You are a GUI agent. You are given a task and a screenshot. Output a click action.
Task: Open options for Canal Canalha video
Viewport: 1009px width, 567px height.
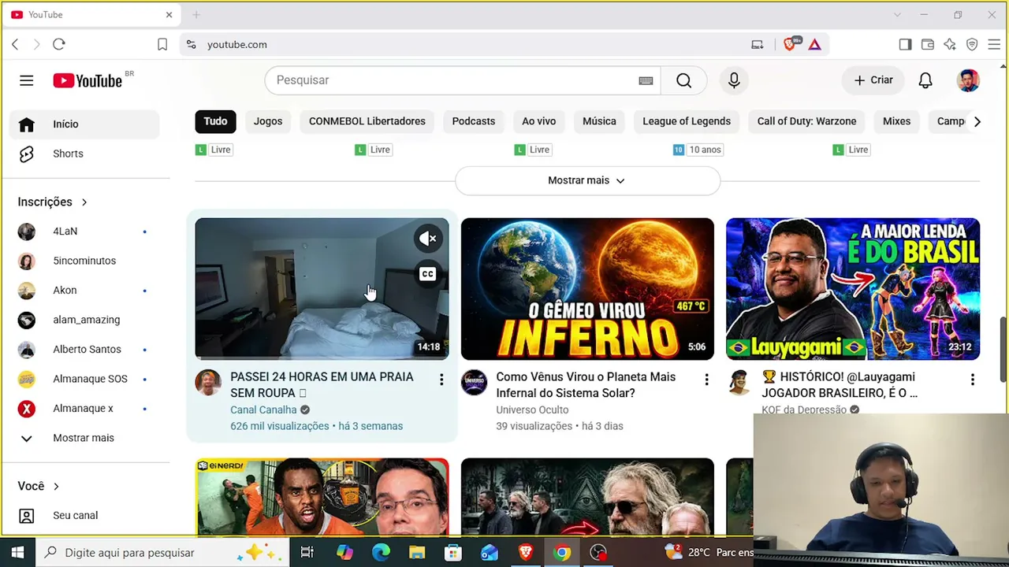pyautogui.click(x=441, y=380)
